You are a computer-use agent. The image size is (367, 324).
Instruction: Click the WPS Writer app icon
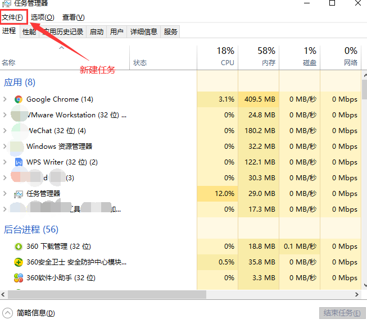(19, 162)
